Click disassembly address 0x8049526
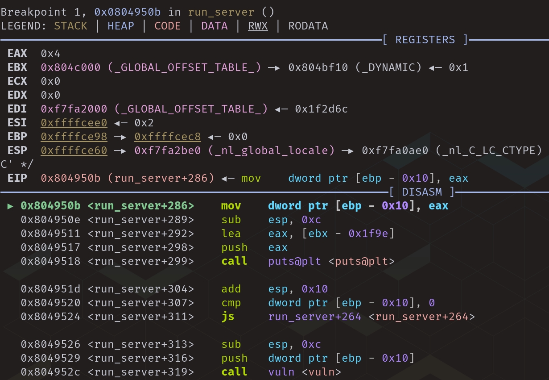The image size is (549, 380). pos(50,344)
